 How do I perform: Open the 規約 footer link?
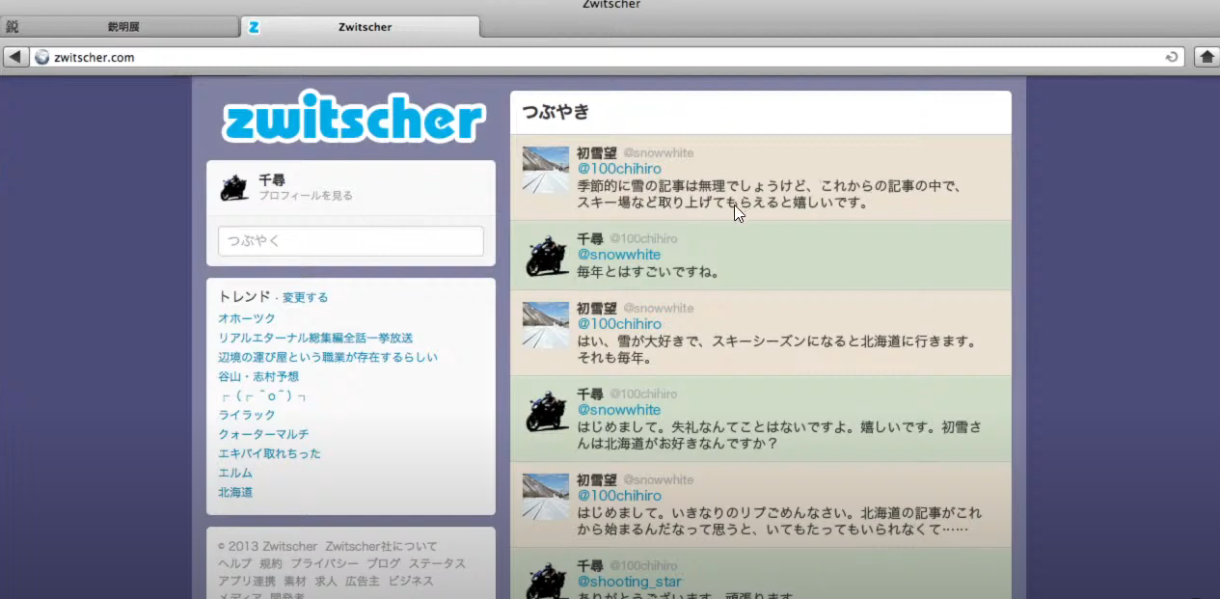(271, 563)
